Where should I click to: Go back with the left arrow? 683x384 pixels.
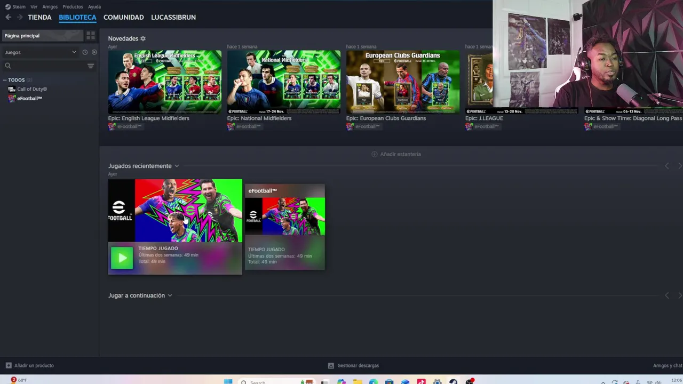[8, 17]
